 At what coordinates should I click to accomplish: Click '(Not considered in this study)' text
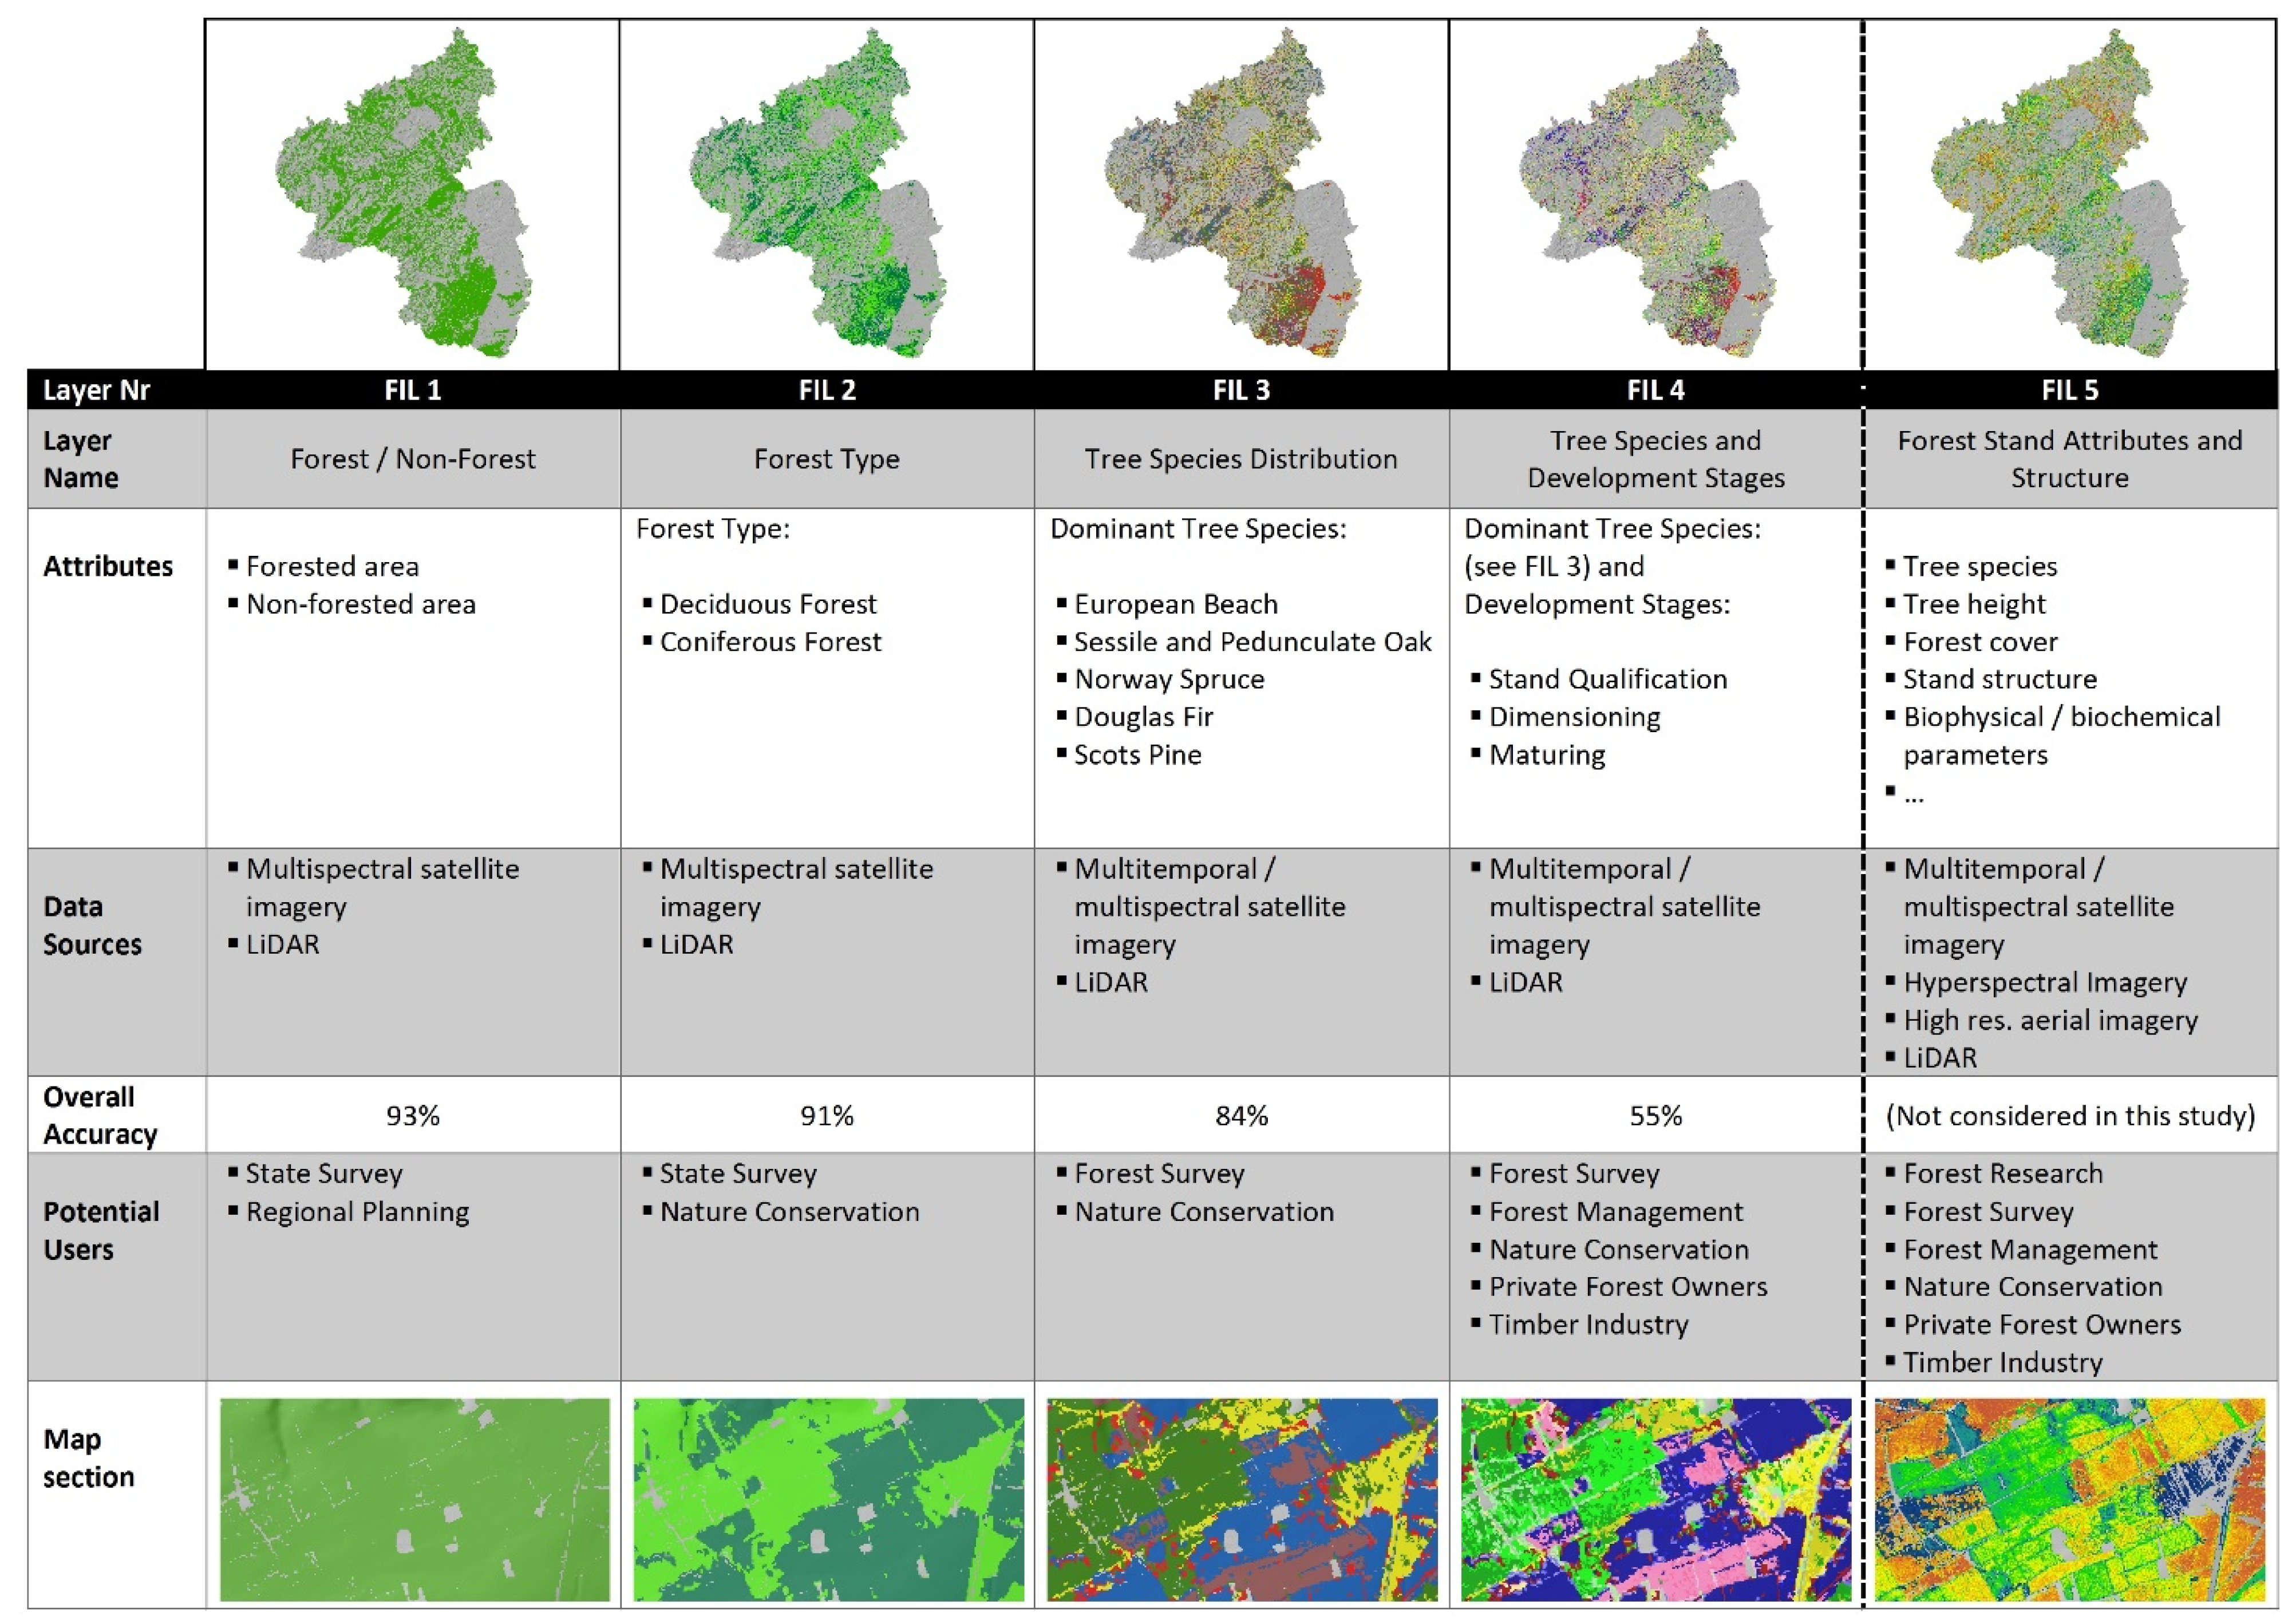click(2069, 1115)
